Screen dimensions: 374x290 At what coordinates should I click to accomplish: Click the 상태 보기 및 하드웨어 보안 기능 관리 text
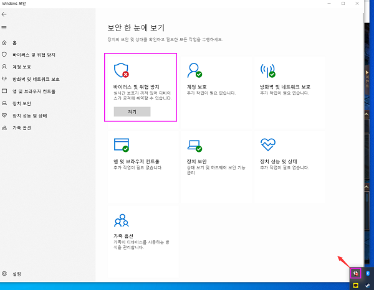(216, 170)
